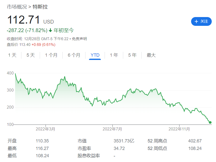Click the 2022年7月 axis label
Image resolution: width=216 pixels, height=162 pixels.
pos(112,129)
